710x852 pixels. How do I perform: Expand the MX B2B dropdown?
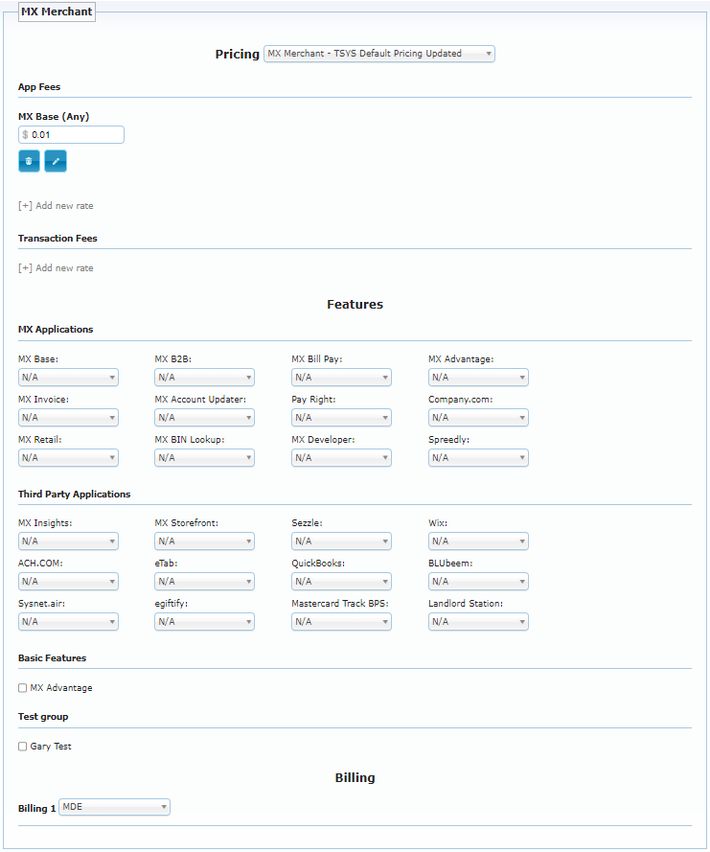pos(205,378)
